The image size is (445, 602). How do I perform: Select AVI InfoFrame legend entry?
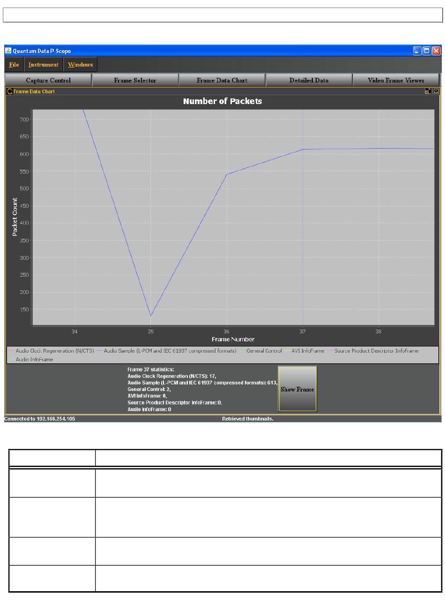304,351
